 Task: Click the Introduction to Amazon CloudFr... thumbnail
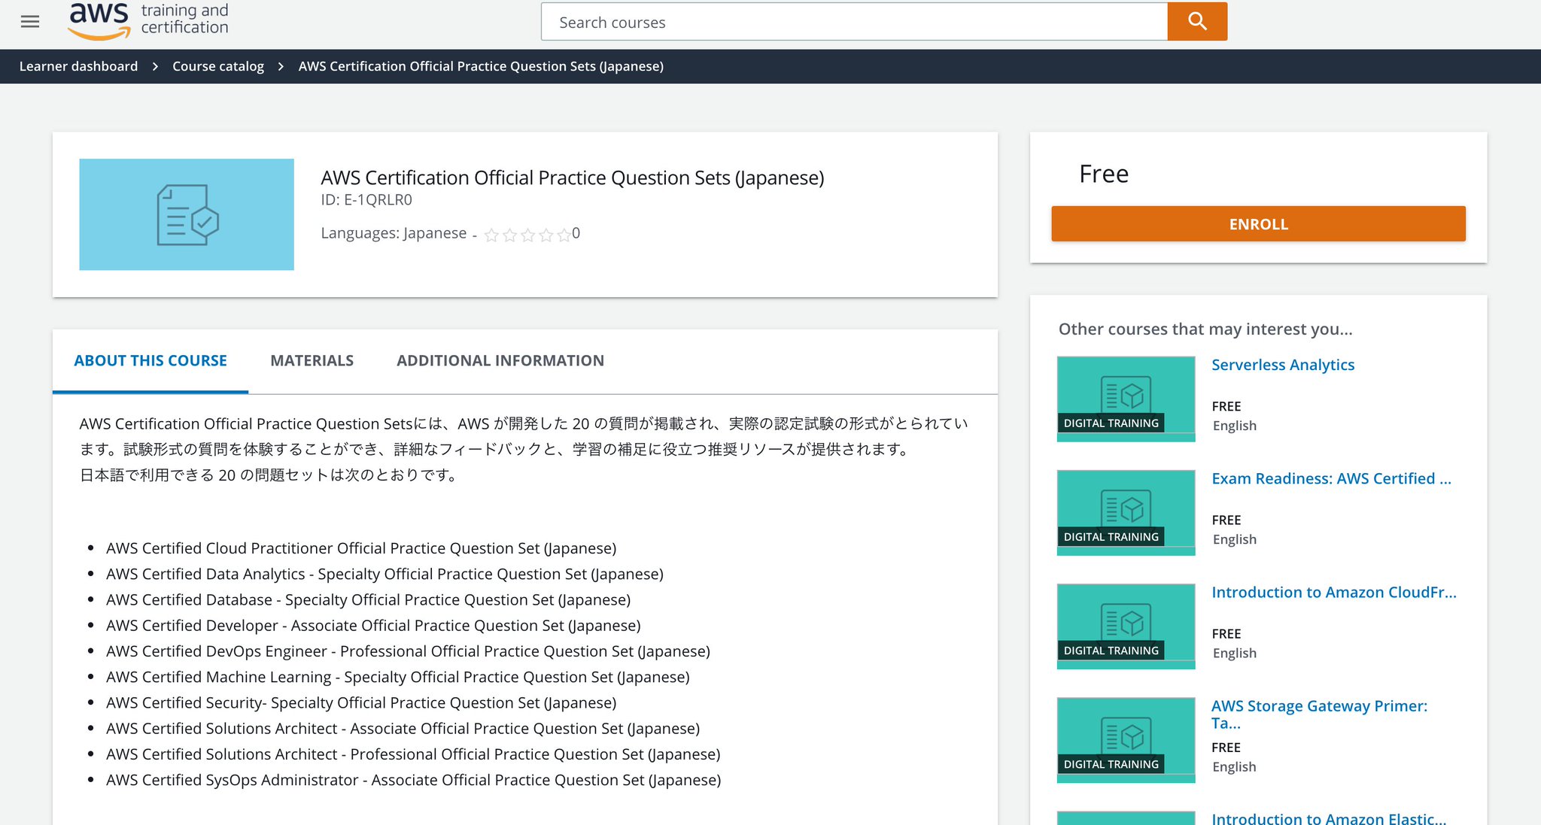(x=1126, y=626)
